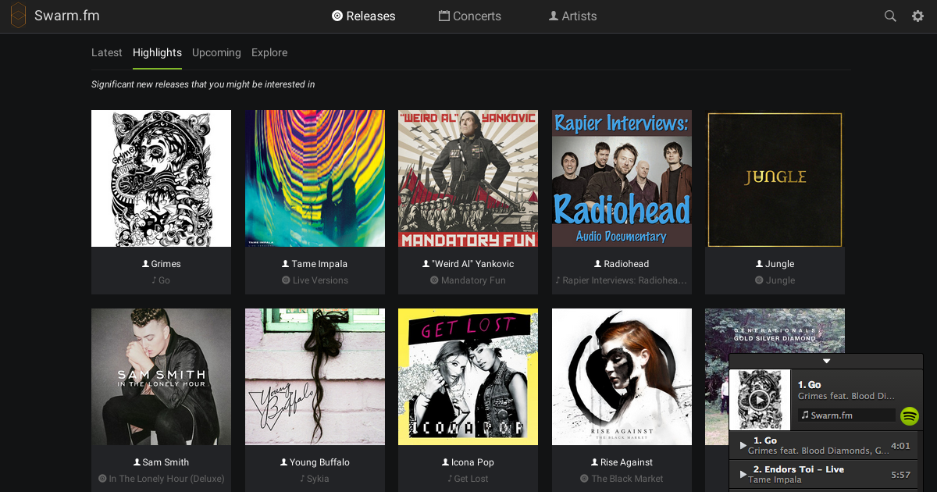
Task: Open the Go release link under Grimes
Action: [x=161, y=280]
